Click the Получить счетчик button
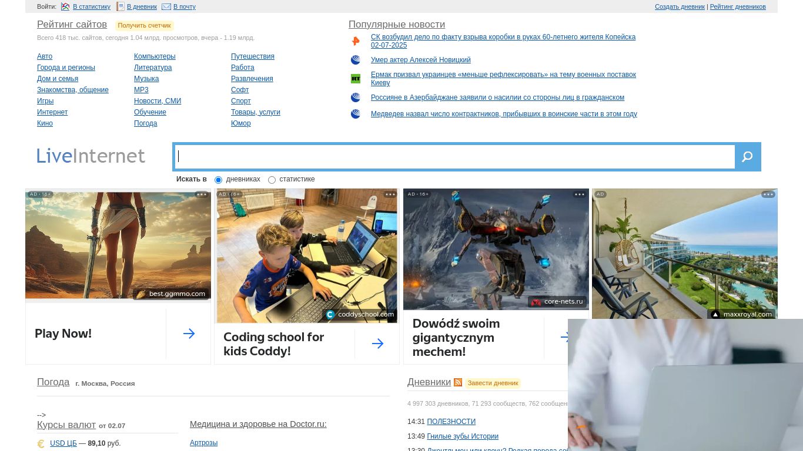The width and height of the screenshot is (803, 451). pos(144,25)
